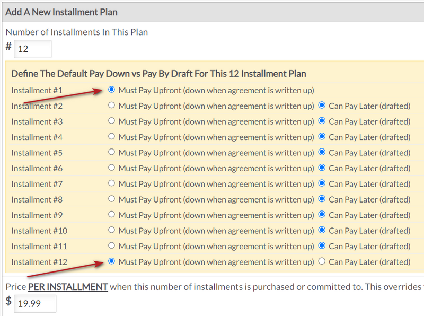Viewport: 424px width, 316px height.
Task: Select Can Pay Later for Installment #6
Action: point(322,168)
